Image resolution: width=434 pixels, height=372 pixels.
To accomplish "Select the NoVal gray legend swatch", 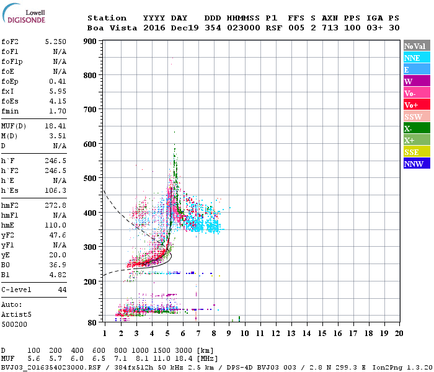I will pyautogui.click(x=417, y=45).
